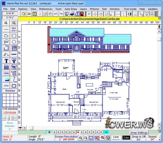
Task: Open the help question mark icon
Action: click(x=77, y=14)
